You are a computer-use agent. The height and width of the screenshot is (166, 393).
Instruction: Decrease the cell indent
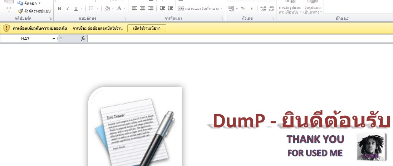[x=163, y=9]
